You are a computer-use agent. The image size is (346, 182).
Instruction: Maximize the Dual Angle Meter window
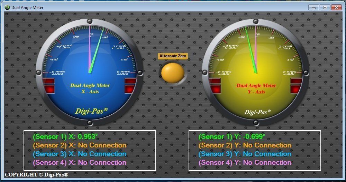[325, 8]
